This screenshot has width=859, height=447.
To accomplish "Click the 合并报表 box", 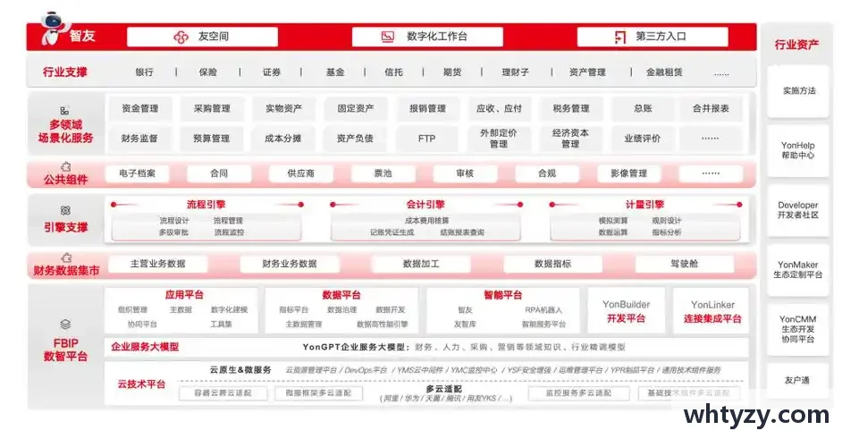I will [712, 108].
